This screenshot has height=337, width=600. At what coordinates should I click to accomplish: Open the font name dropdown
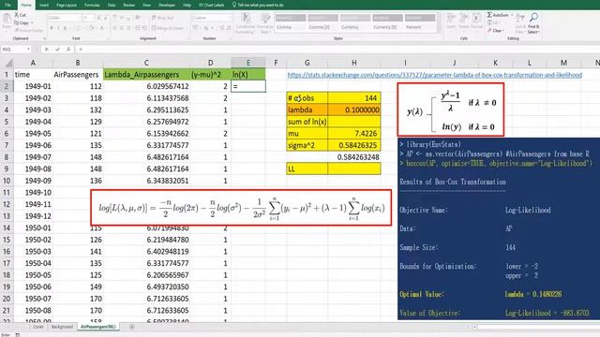point(80,18)
